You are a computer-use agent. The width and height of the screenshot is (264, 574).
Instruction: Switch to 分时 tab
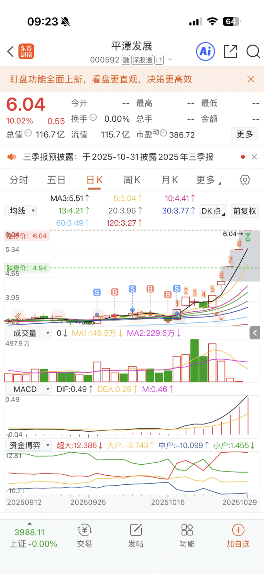click(x=19, y=180)
